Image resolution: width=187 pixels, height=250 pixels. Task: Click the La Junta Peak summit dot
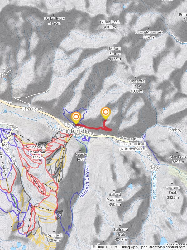tap(120, 225)
